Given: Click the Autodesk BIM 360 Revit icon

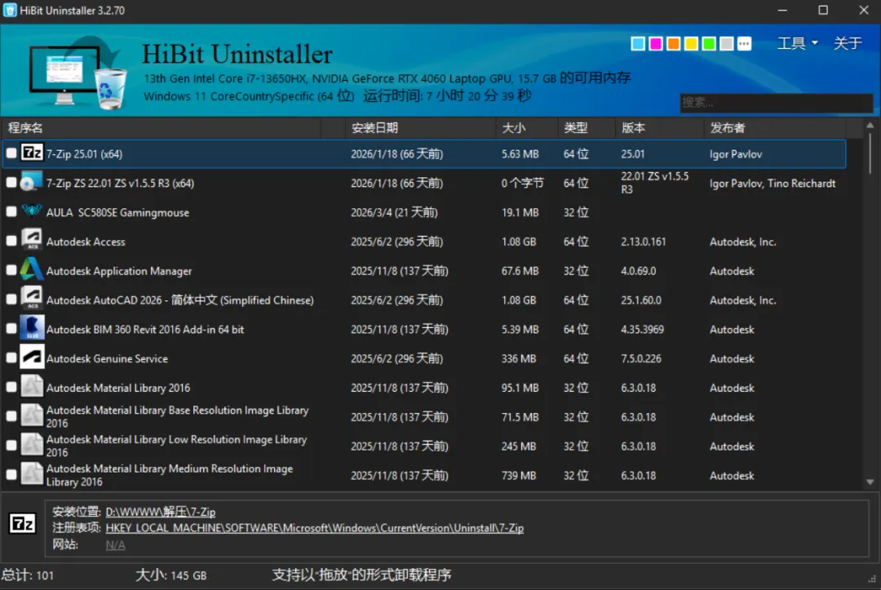Looking at the screenshot, I should tap(32, 328).
